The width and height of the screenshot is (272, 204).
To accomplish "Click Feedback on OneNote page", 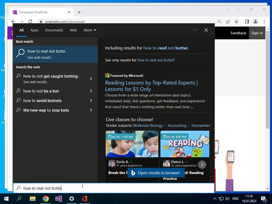I will click(x=238, y=33).
